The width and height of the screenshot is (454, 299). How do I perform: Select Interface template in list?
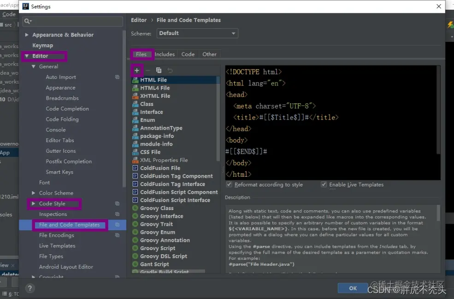point(152,112)
